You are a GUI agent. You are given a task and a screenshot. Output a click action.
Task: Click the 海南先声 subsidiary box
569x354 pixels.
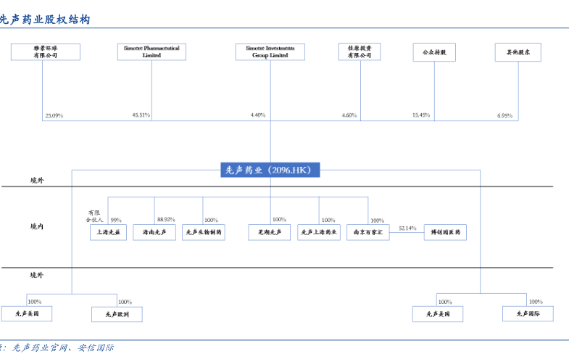[154, 233]
